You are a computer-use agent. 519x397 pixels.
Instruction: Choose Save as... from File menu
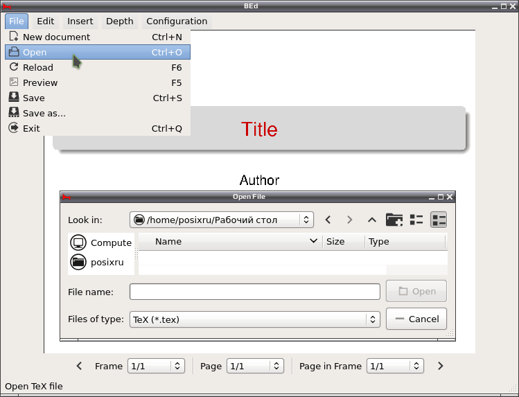click(98, 113)
